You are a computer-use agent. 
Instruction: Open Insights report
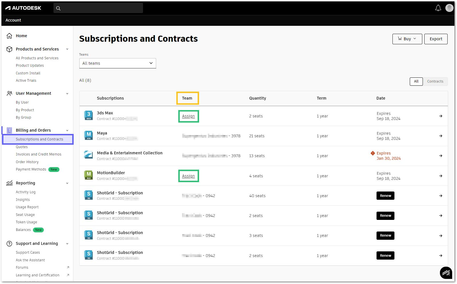point(23,200)
